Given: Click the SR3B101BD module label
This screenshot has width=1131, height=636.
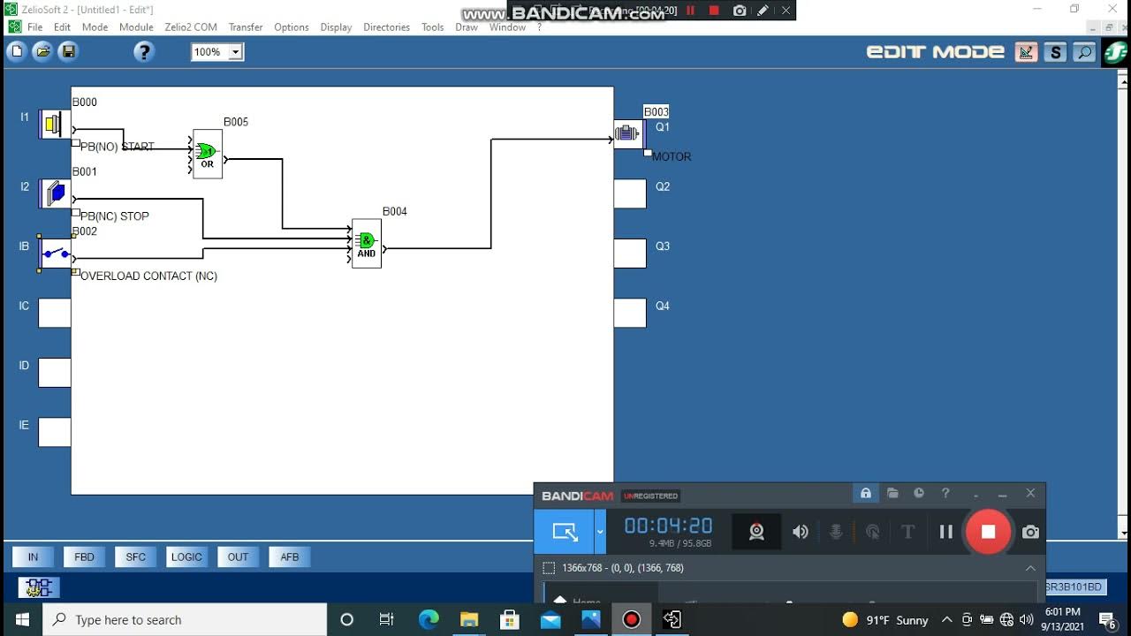Looking at the screenshot, I should click(x=1074, y=587).
